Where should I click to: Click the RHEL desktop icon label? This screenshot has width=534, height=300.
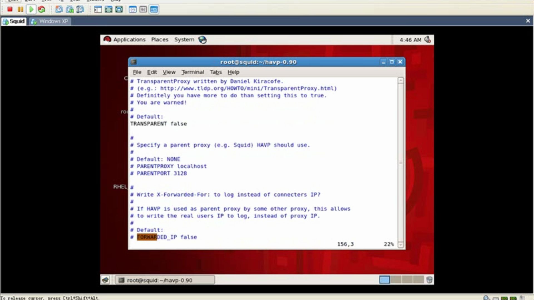coord(120,187)
